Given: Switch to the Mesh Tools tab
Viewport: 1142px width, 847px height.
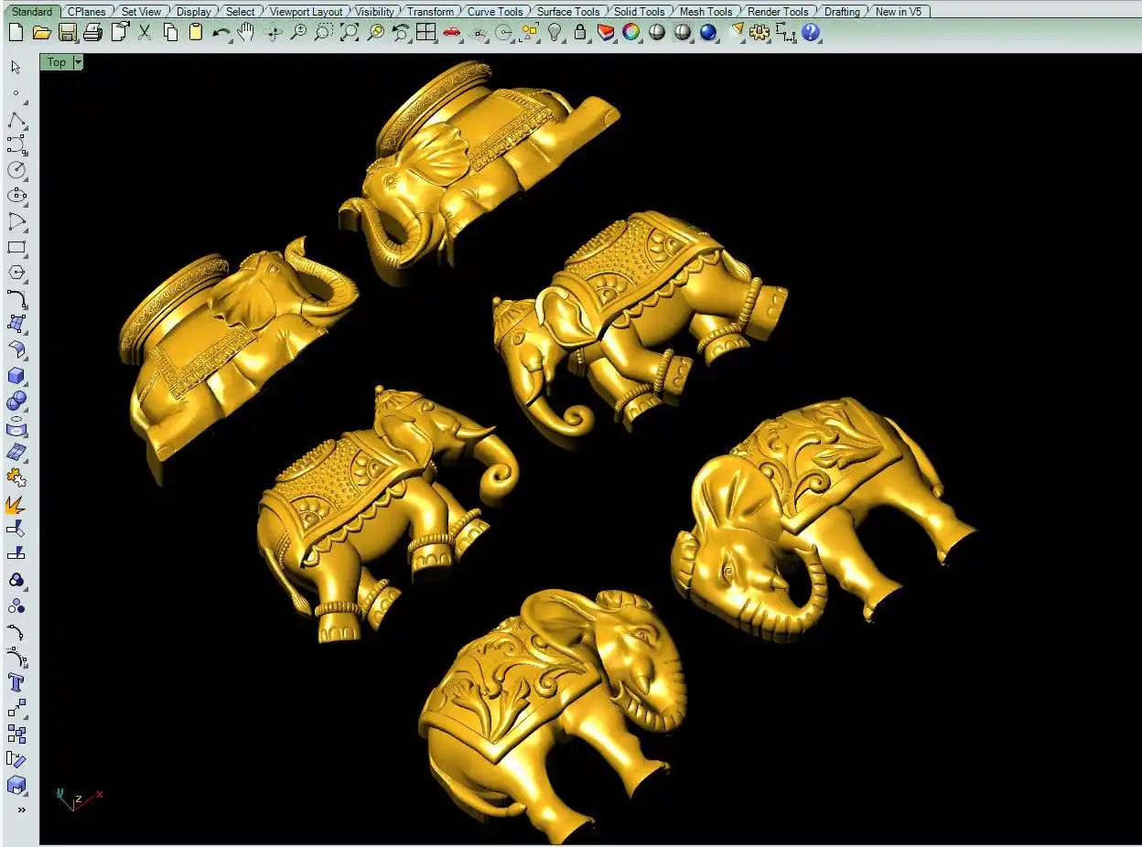Looking at the screenshot, I should point(706,12).
